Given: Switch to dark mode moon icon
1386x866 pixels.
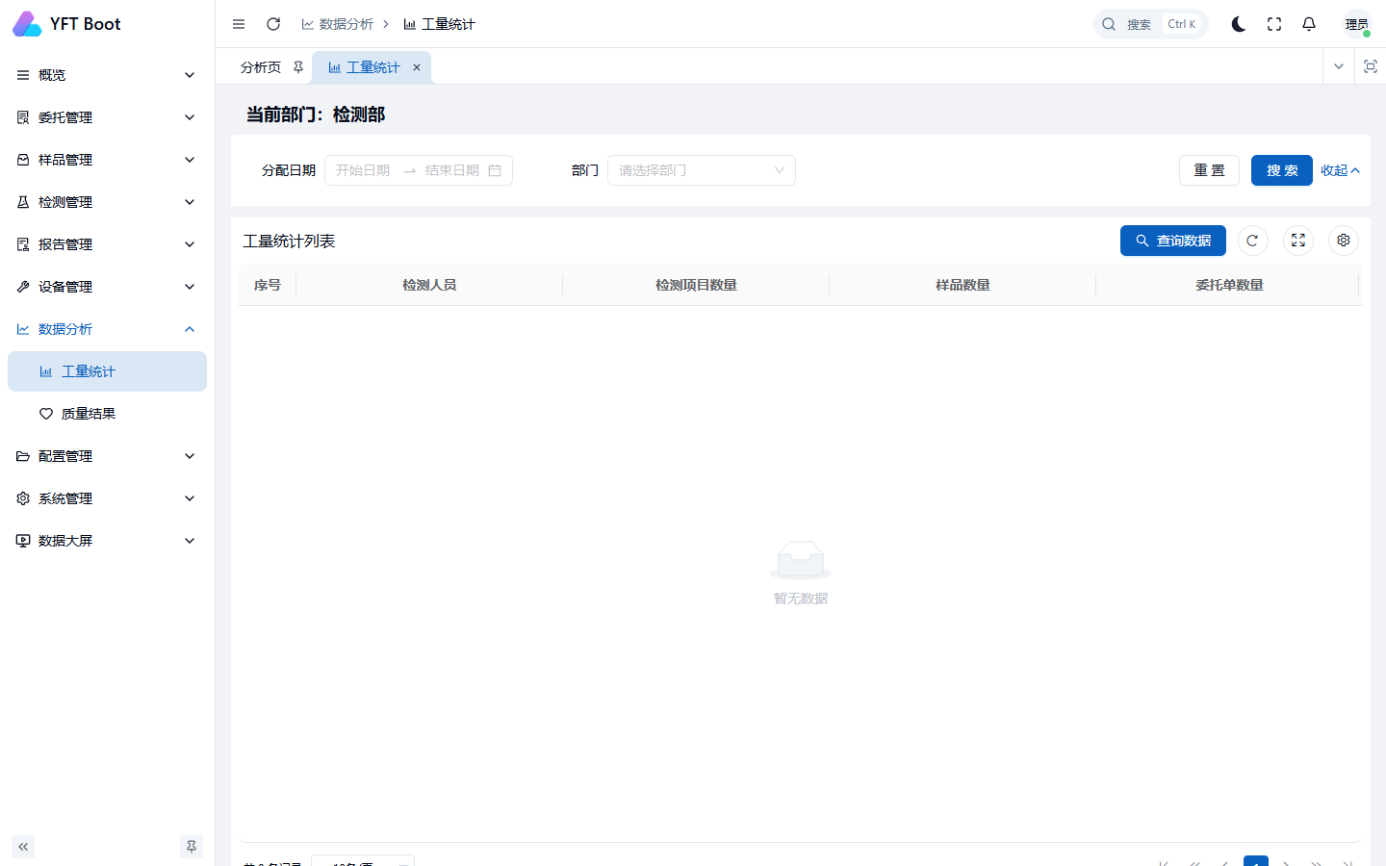Looking at the screenshot, I should [1239, 24].
